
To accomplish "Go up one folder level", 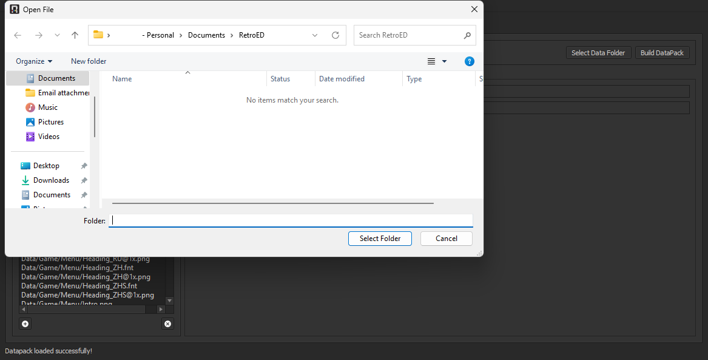I will pos(75,35).
